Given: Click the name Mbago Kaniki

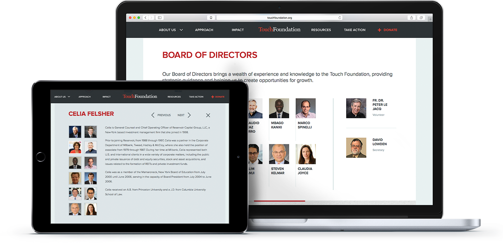Looking at the screenshot, I should pyautogui.click(x=277, y=125).
